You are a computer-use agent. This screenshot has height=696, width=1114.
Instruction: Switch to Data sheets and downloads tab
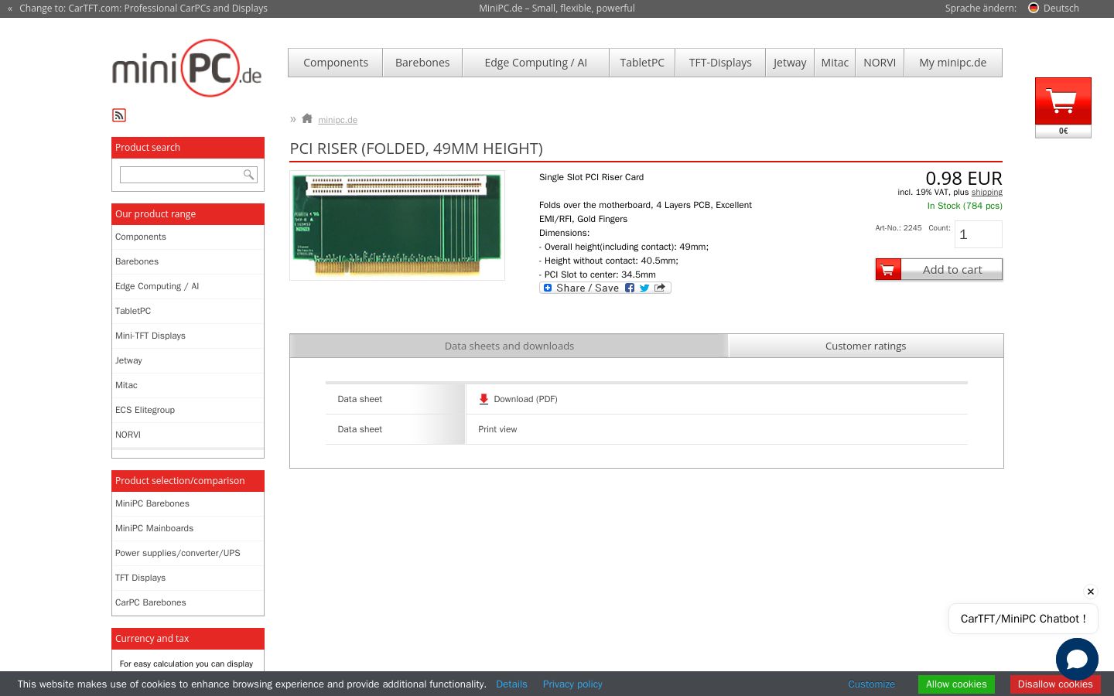[x=509, y=346]
